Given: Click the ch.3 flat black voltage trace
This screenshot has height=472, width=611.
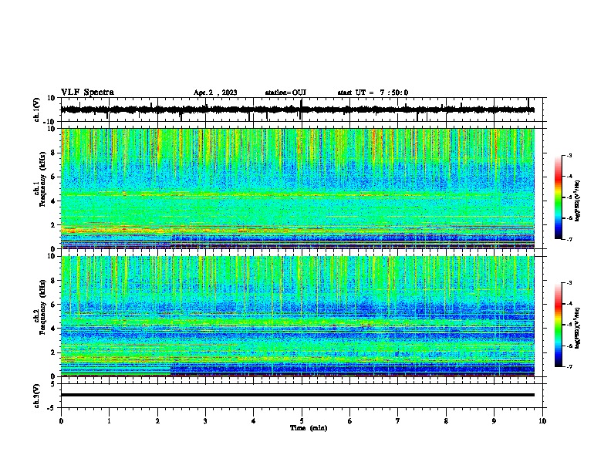Looking at the screenshot, I should pos(298,395).
